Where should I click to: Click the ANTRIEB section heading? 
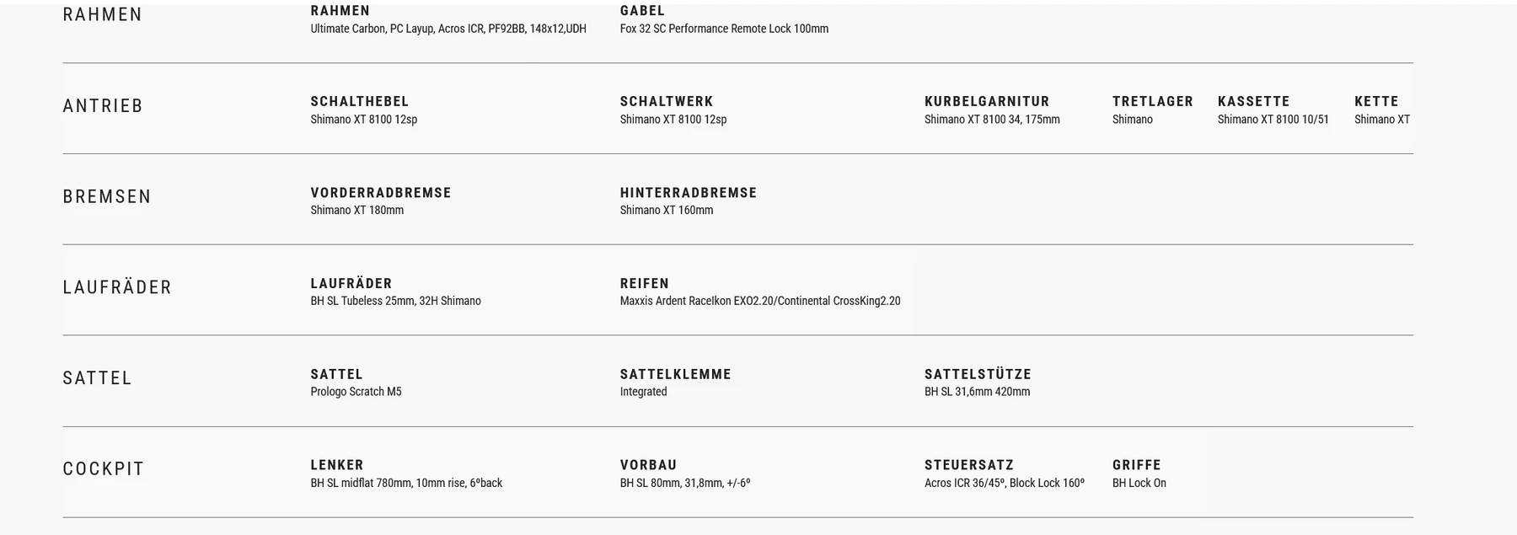pyautogui.click(x=103, y=106)
